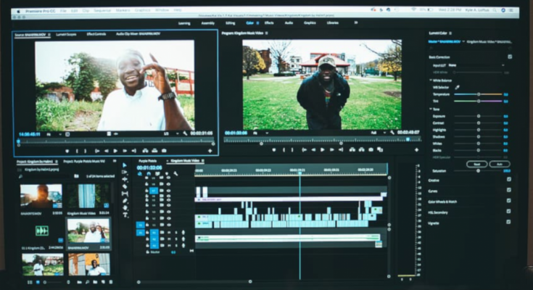
Task: Click the Auto button in Tone
Action: (500, 164)
